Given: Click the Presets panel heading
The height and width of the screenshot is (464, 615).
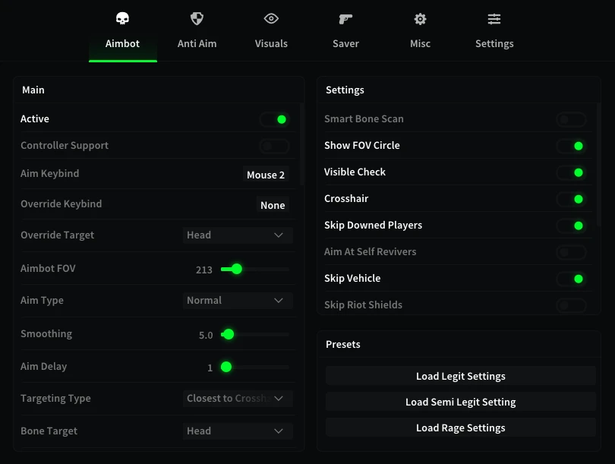Looking at the screenshot, I should click(x=342, y=344).
